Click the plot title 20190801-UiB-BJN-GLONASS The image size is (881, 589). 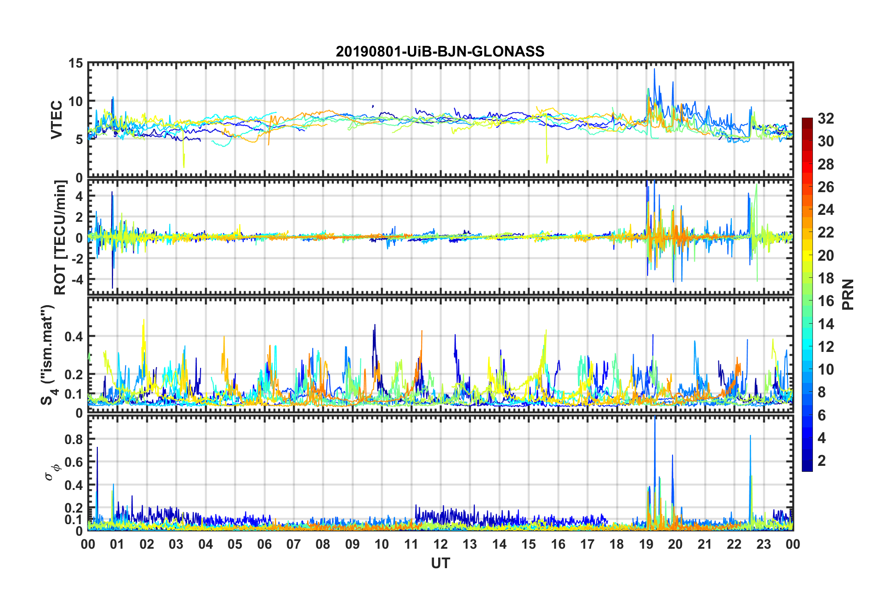point(440,51)
